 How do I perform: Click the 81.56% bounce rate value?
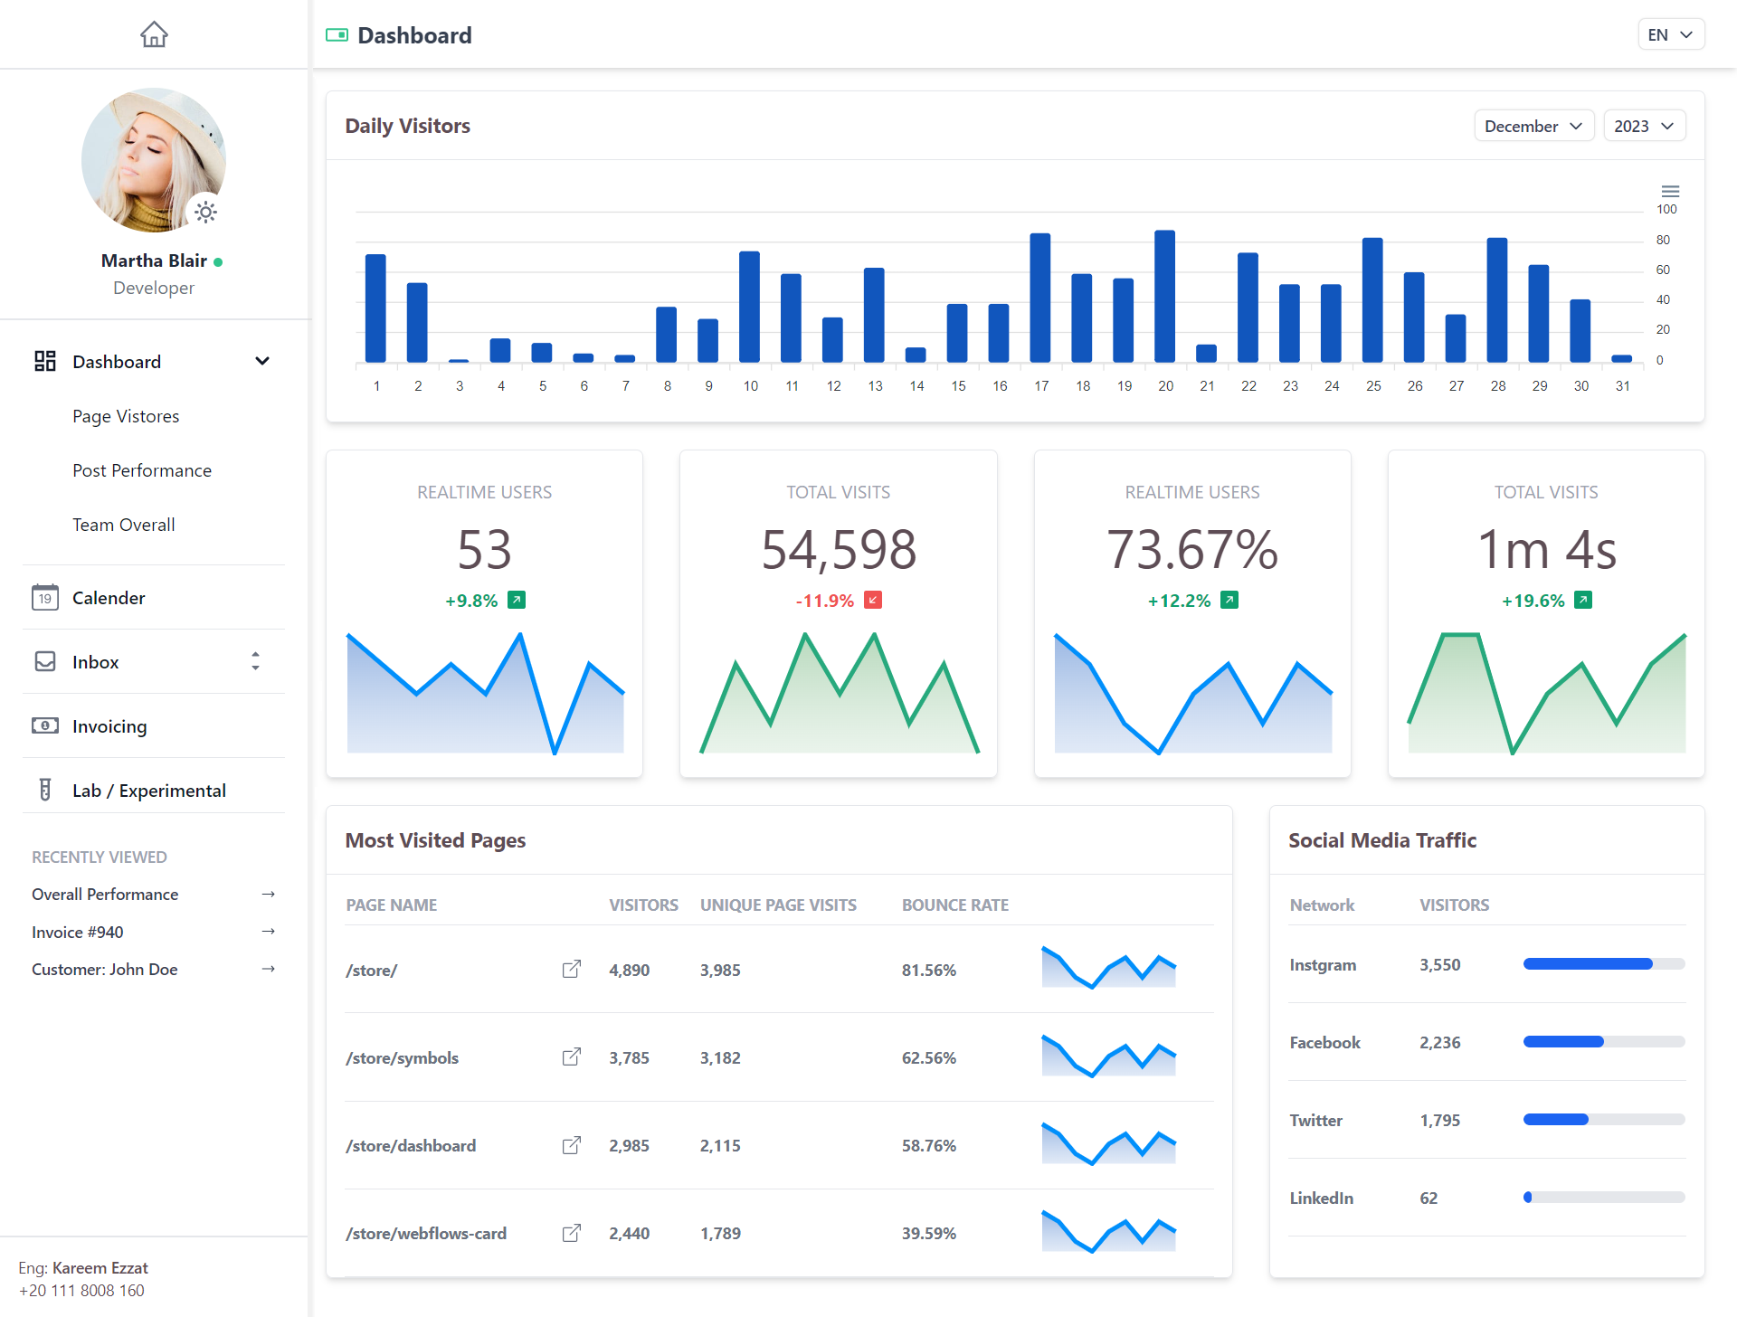point(929,970)
